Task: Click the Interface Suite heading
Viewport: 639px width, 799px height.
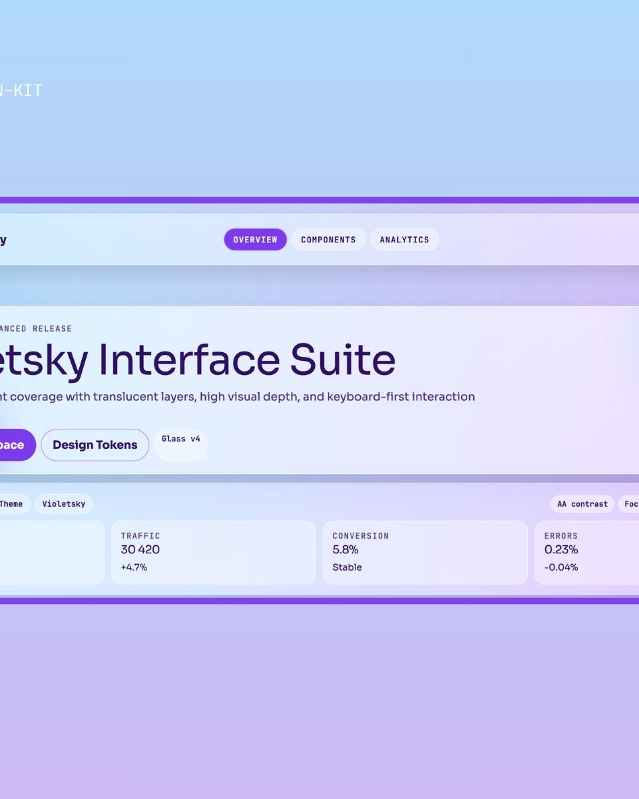Action: point(198,360)
